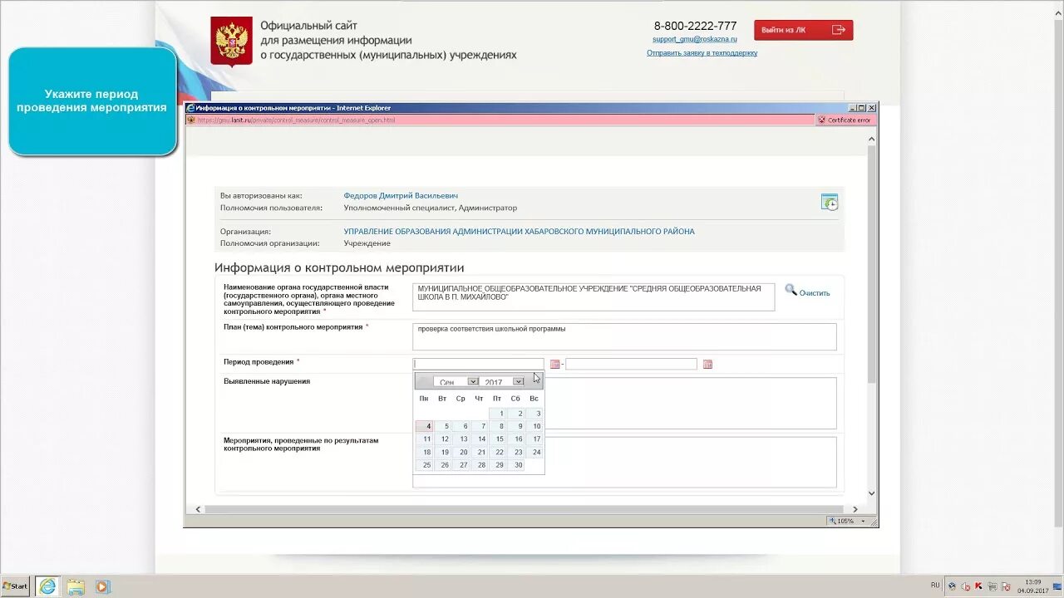
Task: Open the zoom level 105% dropdown arrow
Action: coord(864,522)
